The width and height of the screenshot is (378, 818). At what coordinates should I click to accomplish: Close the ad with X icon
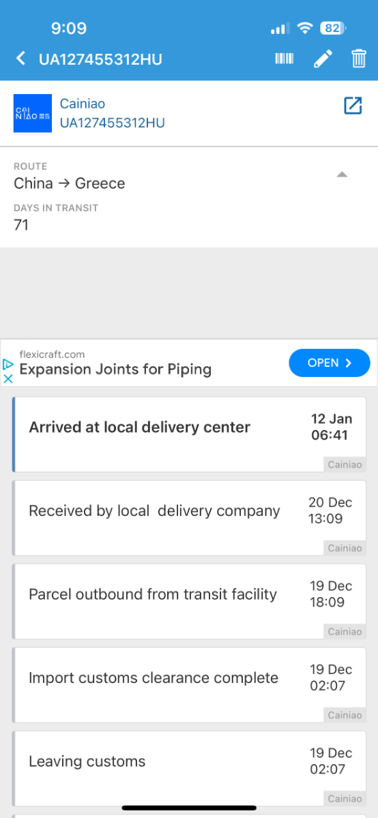(8, 378)
